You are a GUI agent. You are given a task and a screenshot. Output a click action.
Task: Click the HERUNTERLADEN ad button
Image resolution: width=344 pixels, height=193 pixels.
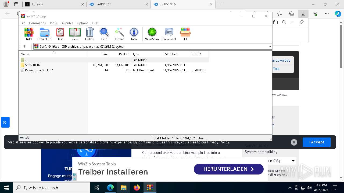[229, 169]
